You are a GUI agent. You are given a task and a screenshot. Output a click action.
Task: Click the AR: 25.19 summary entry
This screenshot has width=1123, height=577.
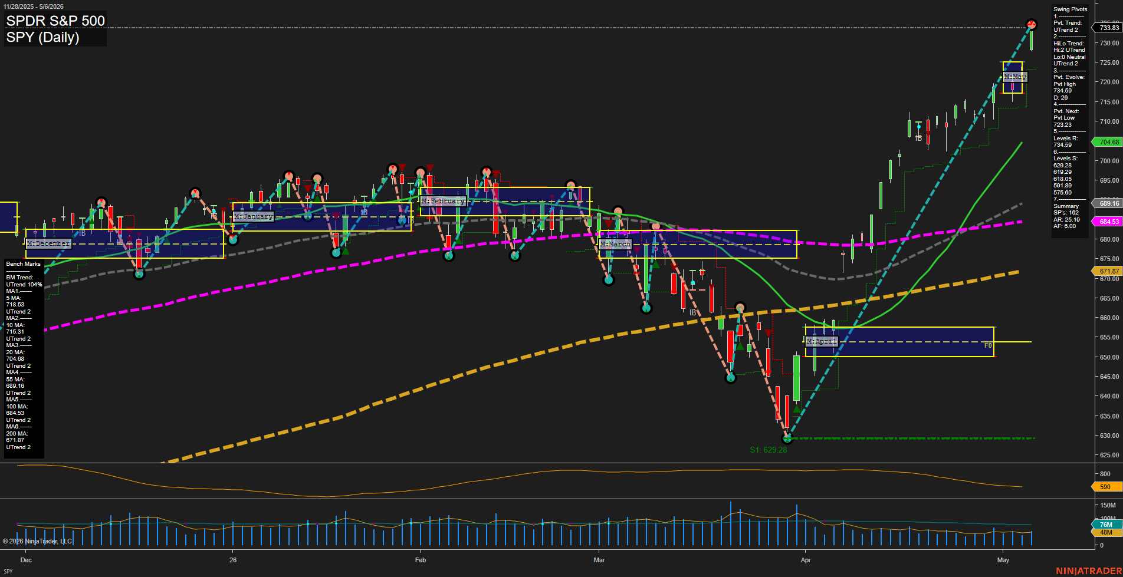(x=1066, y=220)
